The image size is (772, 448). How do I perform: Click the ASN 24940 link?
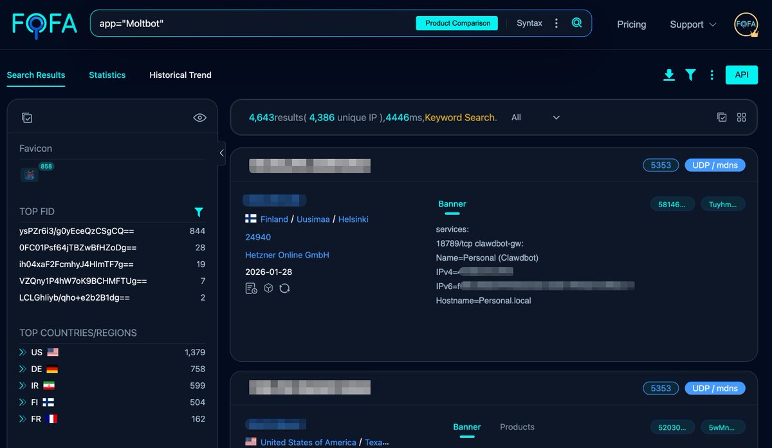[x=258, y=238]
